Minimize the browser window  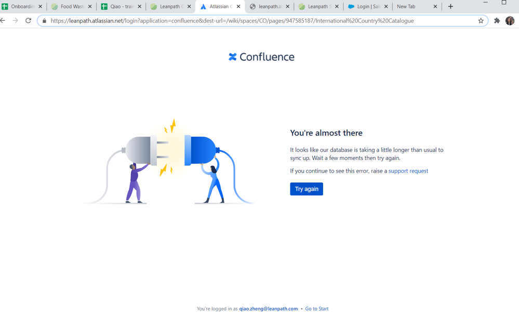485,2
